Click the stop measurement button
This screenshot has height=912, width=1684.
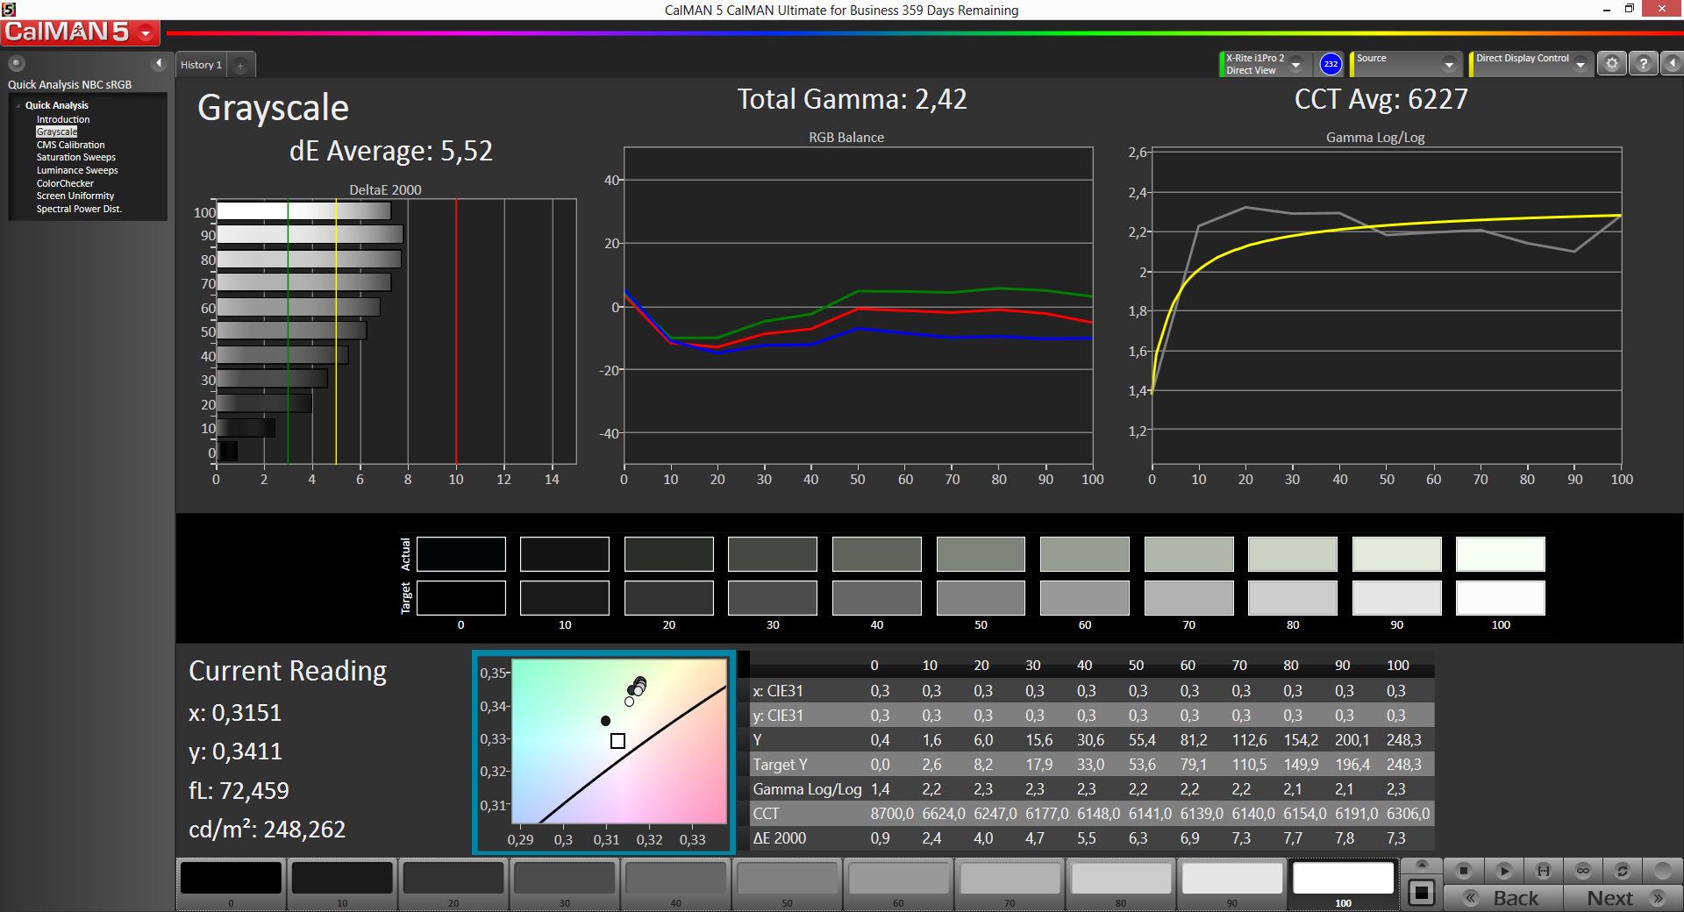pos(1463,871)
